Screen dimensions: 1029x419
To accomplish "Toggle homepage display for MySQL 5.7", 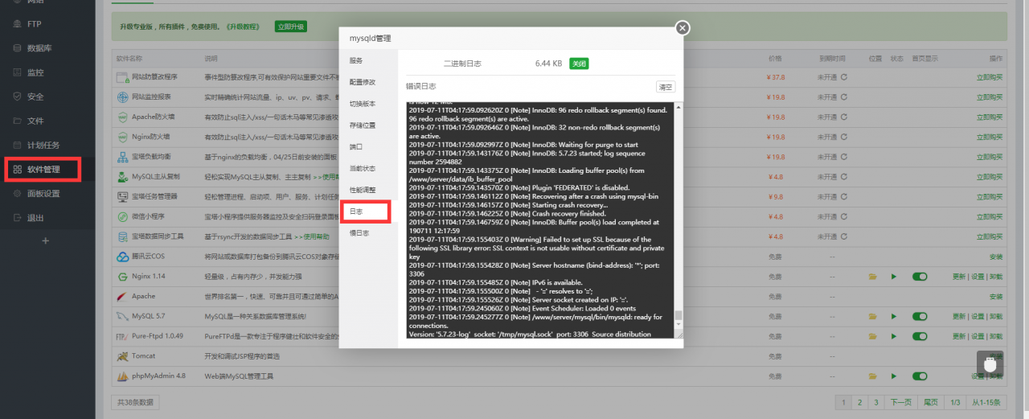I will tap(920, 316).
